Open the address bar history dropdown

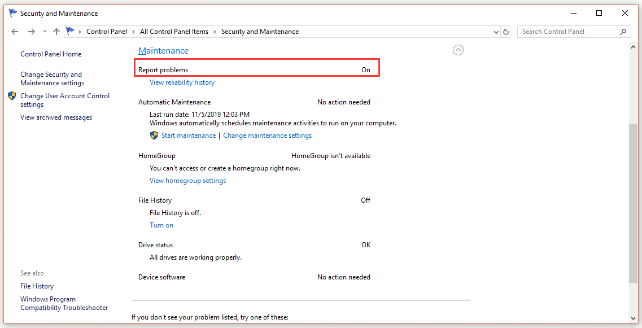(x=496, y=32)
